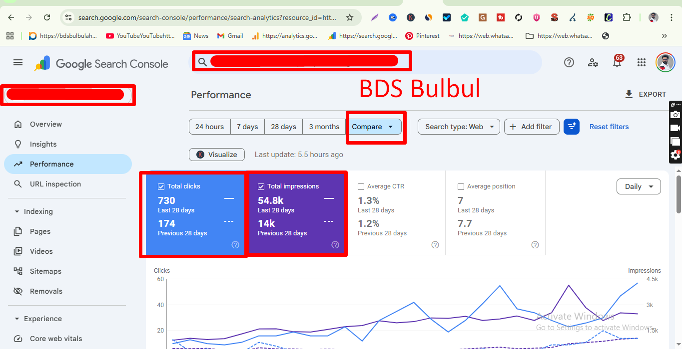This screenshot has height=349, width=682.
Task: Open the Daily granularity dropdown
Action: point(639,186)
